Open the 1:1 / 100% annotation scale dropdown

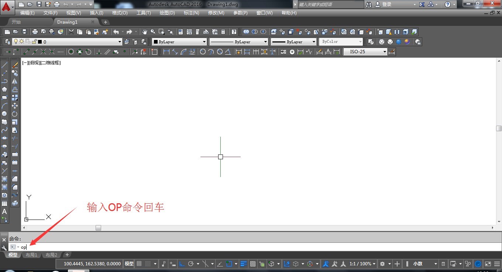[x=362, y=264]
